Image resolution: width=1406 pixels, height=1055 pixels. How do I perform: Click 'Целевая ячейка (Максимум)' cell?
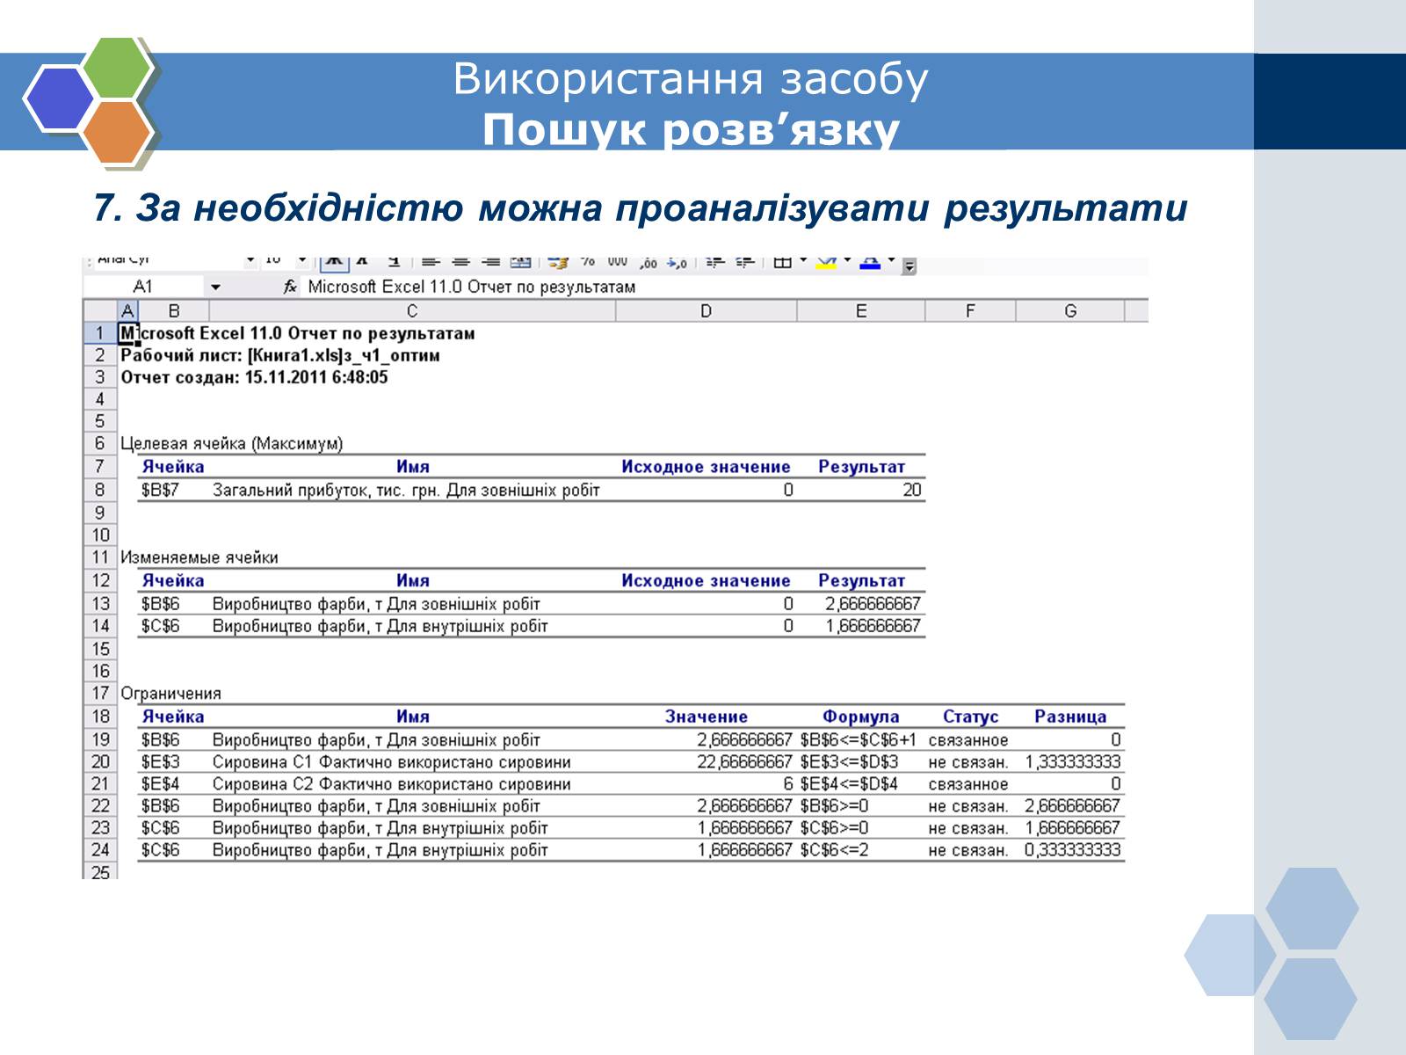click(x=232, y=444)
